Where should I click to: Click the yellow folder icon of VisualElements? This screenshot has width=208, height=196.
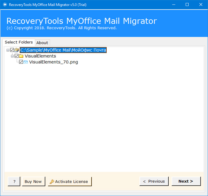pyautogui.click(x=21, y=56)
